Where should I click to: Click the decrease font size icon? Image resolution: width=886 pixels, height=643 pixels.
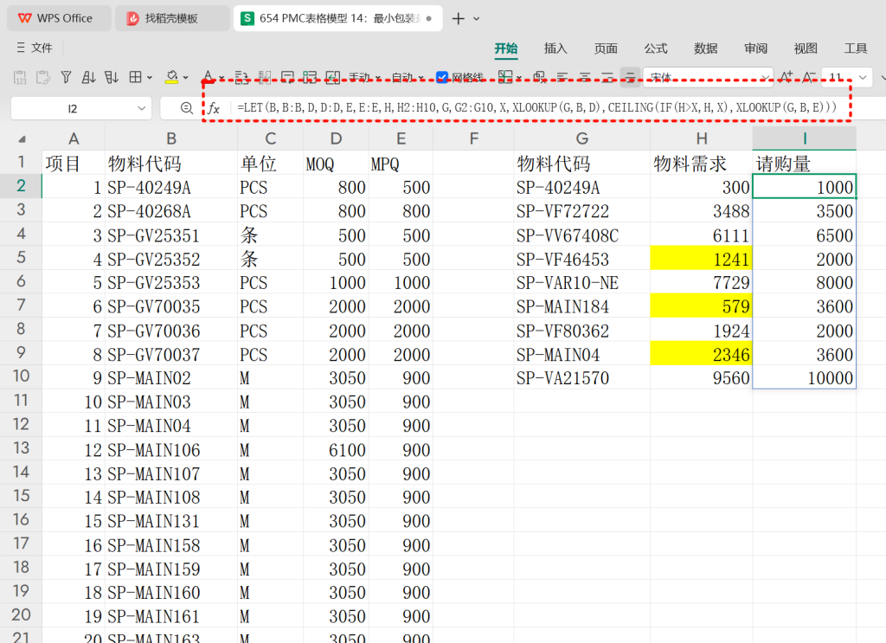[x=809, y=77]
